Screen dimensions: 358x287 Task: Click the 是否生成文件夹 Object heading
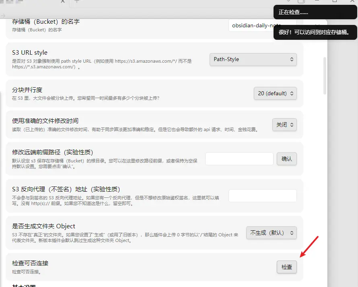tap(43, 226)
